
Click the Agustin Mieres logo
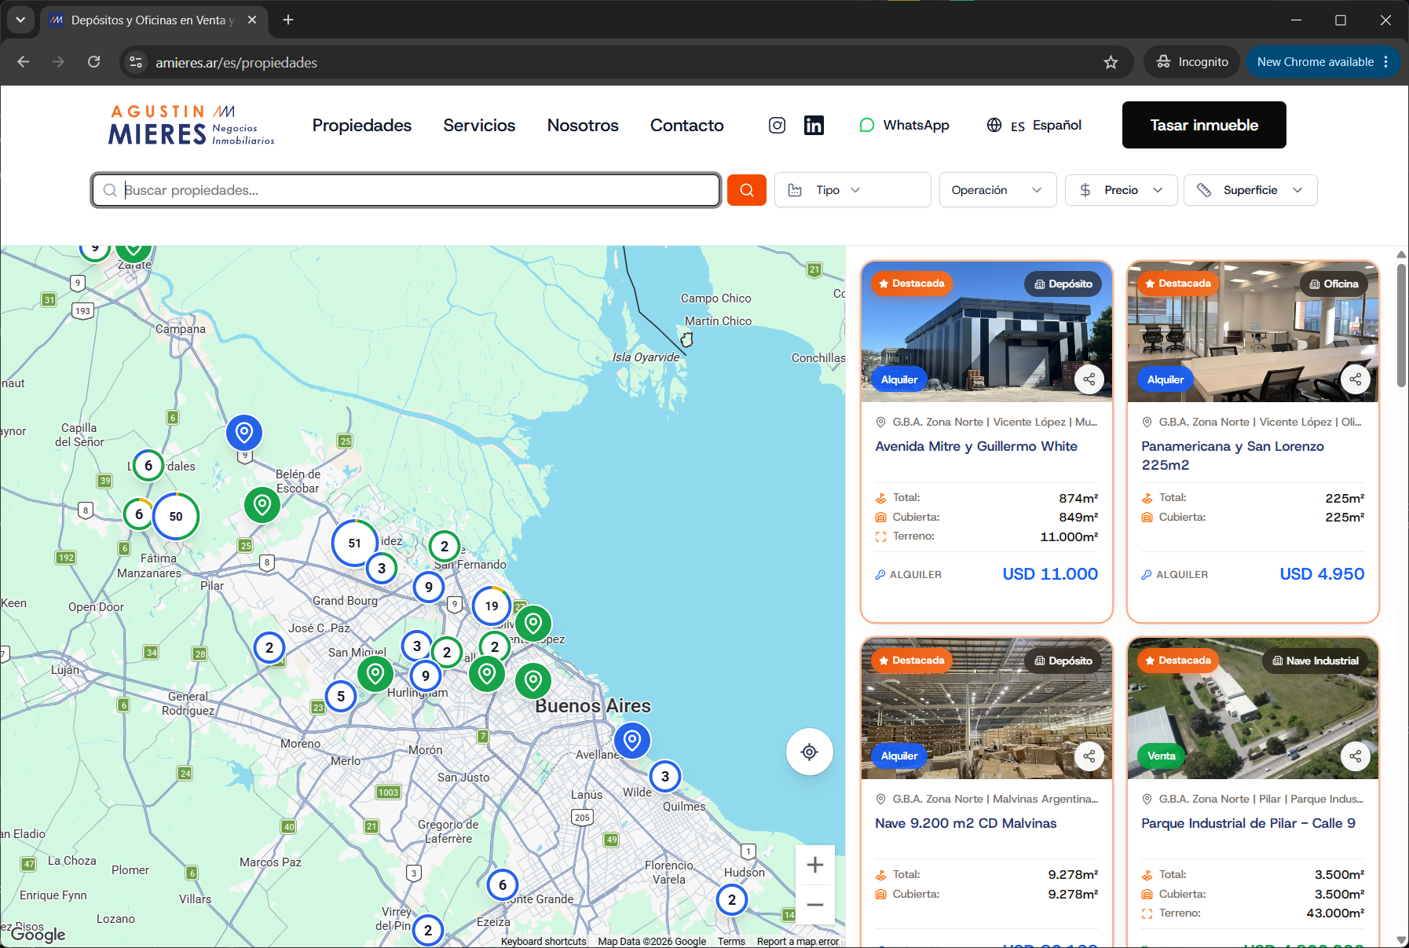coord(192,125)
